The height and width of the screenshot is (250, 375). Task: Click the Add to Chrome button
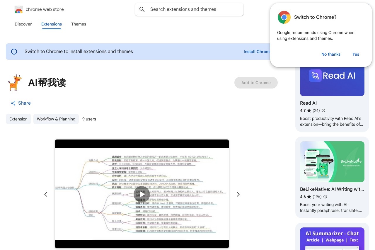click(256, 83)
